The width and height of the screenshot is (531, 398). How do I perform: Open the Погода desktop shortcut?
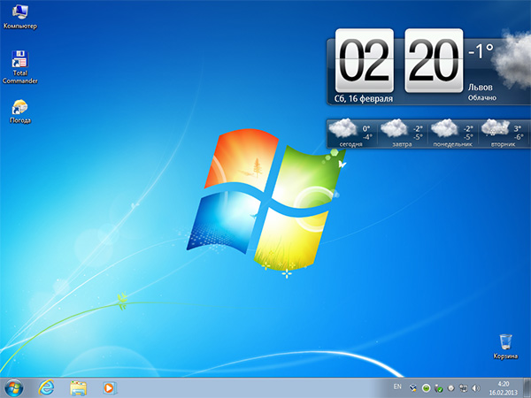(19, 108)
